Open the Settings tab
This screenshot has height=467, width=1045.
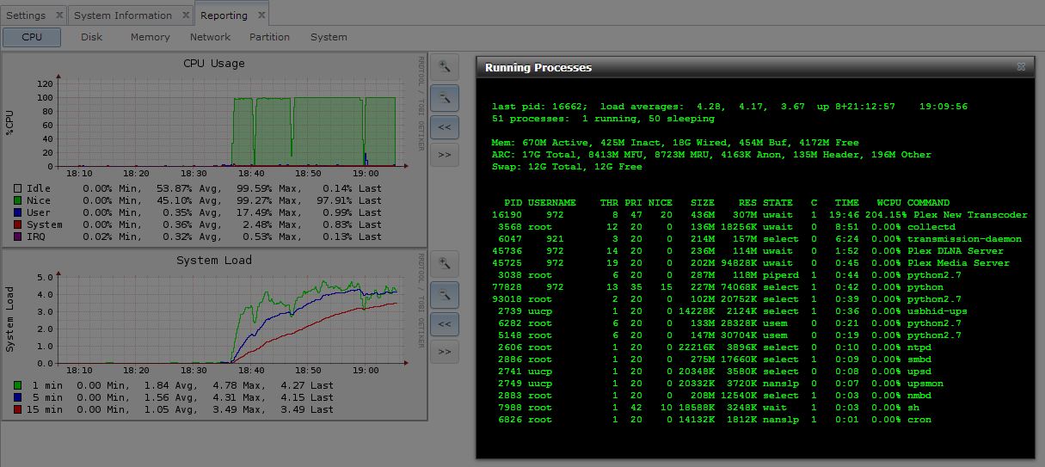tap(26, 15)
